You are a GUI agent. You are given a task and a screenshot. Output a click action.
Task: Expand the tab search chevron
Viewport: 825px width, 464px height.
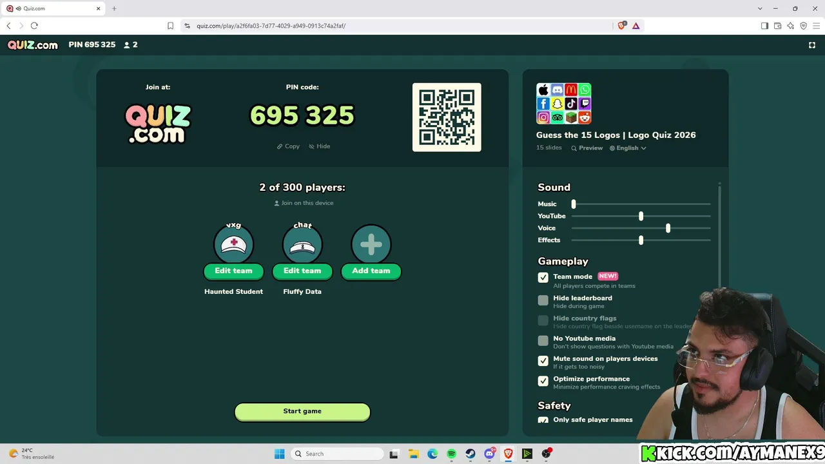pyautogui.click(x=761, y=8)
